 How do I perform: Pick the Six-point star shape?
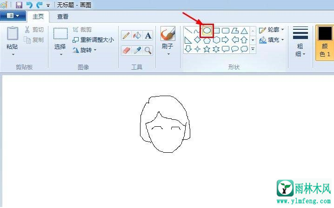point(216,49)
